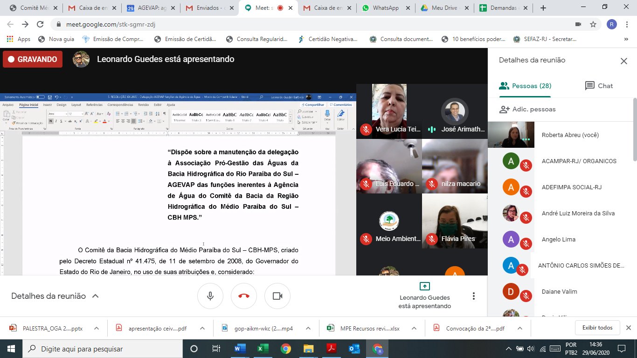Click the Exibir todos downloads button

[597, 328]
